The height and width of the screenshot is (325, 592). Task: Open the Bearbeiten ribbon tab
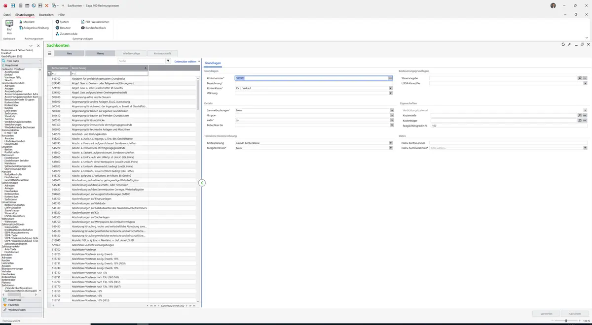[46, 15]
